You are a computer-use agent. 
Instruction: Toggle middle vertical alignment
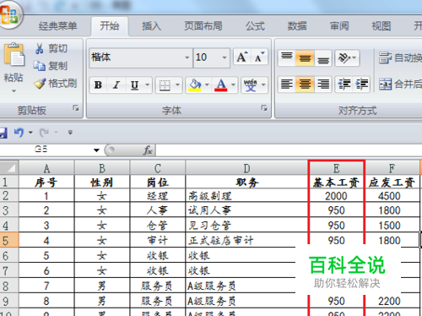[305, 57]
